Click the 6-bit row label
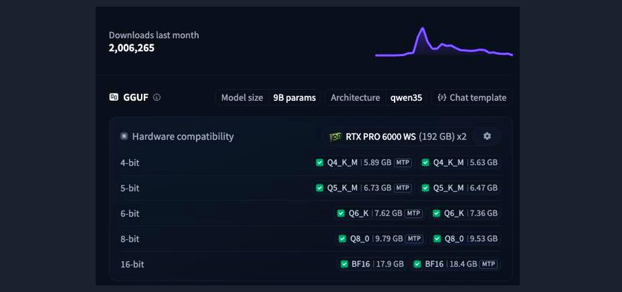Screen dimensions: 622x292 tap(130, 213)
